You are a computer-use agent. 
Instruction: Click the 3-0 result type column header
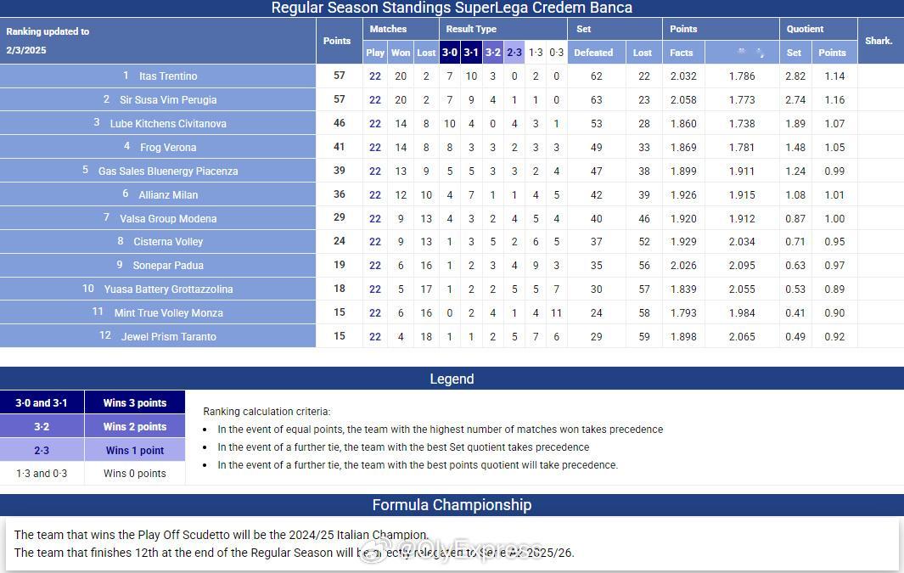[x=450, y=53]
